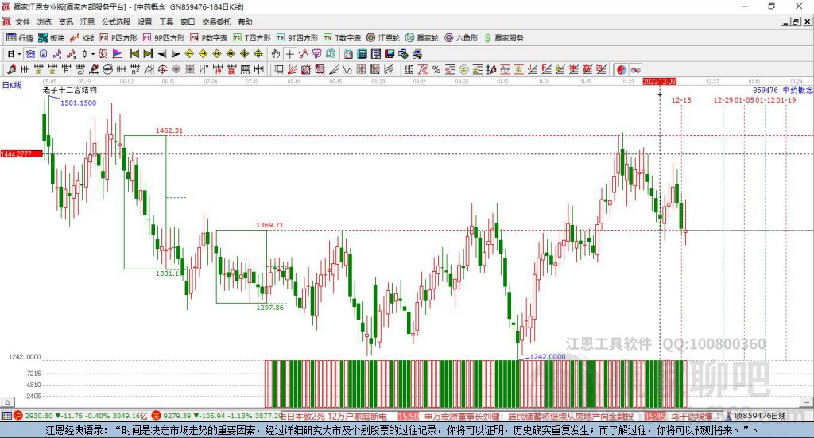Open the 文件 menu

pyautogui.click(x=22, y=22)
